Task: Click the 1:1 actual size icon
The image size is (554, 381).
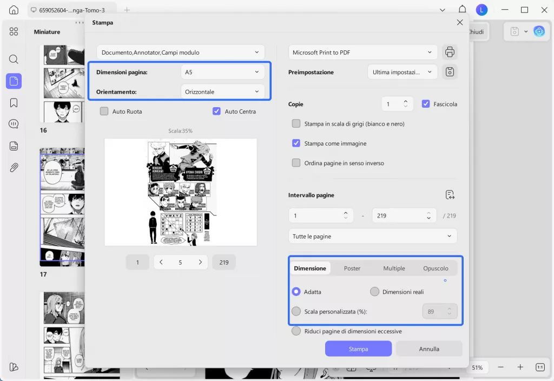Action: coord(540,367)
